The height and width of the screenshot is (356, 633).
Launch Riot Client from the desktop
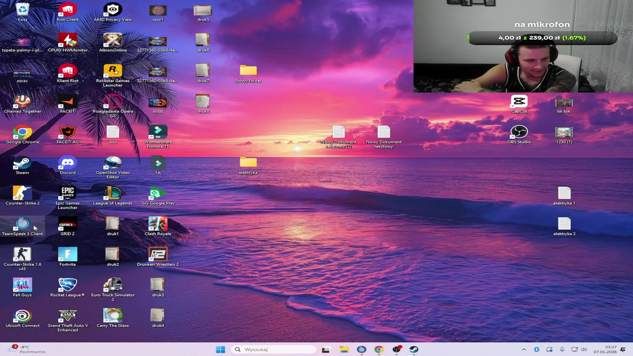click(67, 13)
